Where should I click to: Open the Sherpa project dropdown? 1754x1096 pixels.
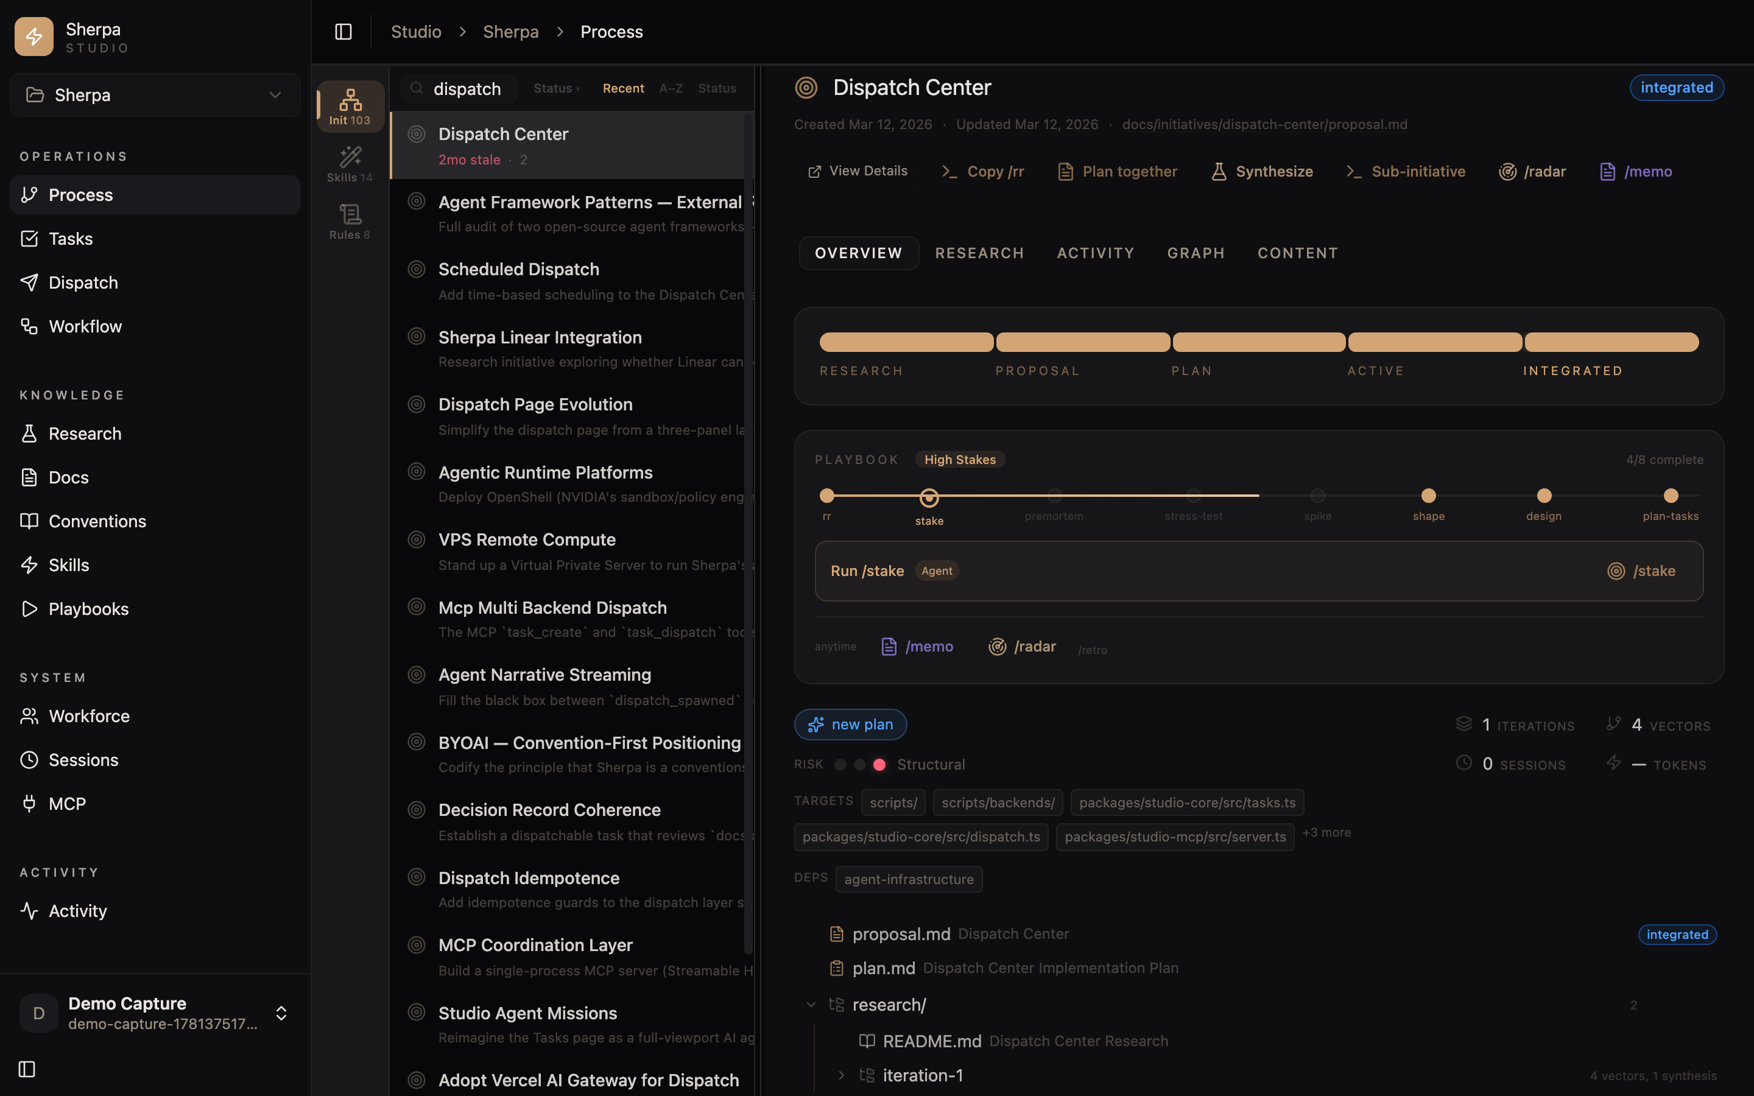click(155, 95)
